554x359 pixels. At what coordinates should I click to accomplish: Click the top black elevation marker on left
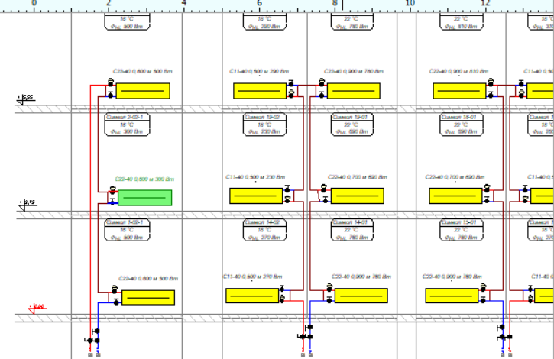[26, 99]
